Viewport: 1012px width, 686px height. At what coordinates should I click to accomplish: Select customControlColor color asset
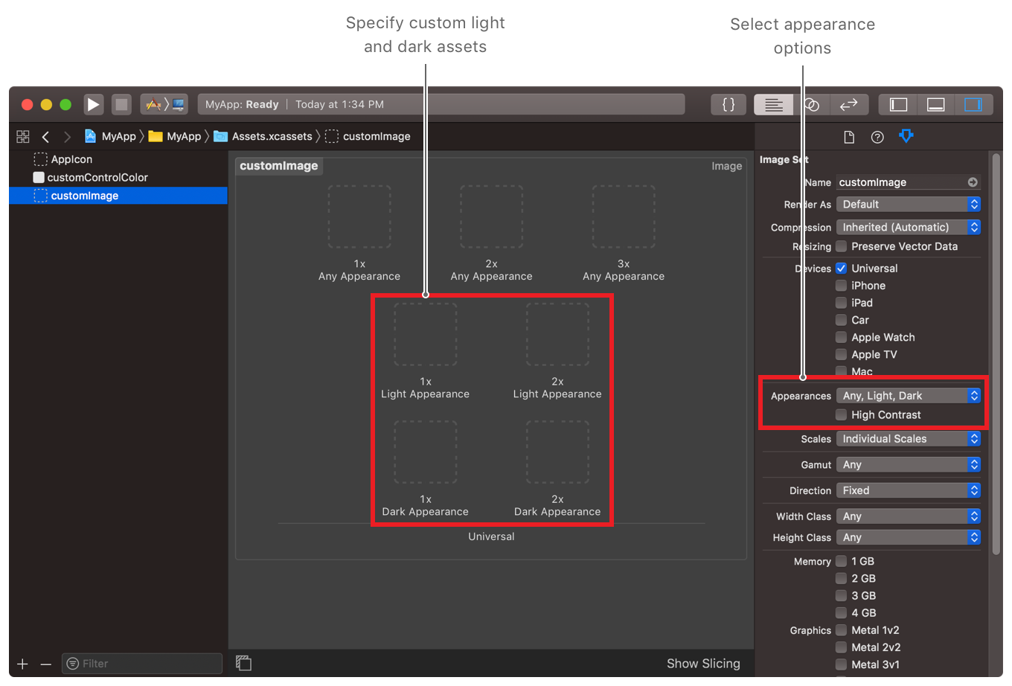click(x=97, y=178)
